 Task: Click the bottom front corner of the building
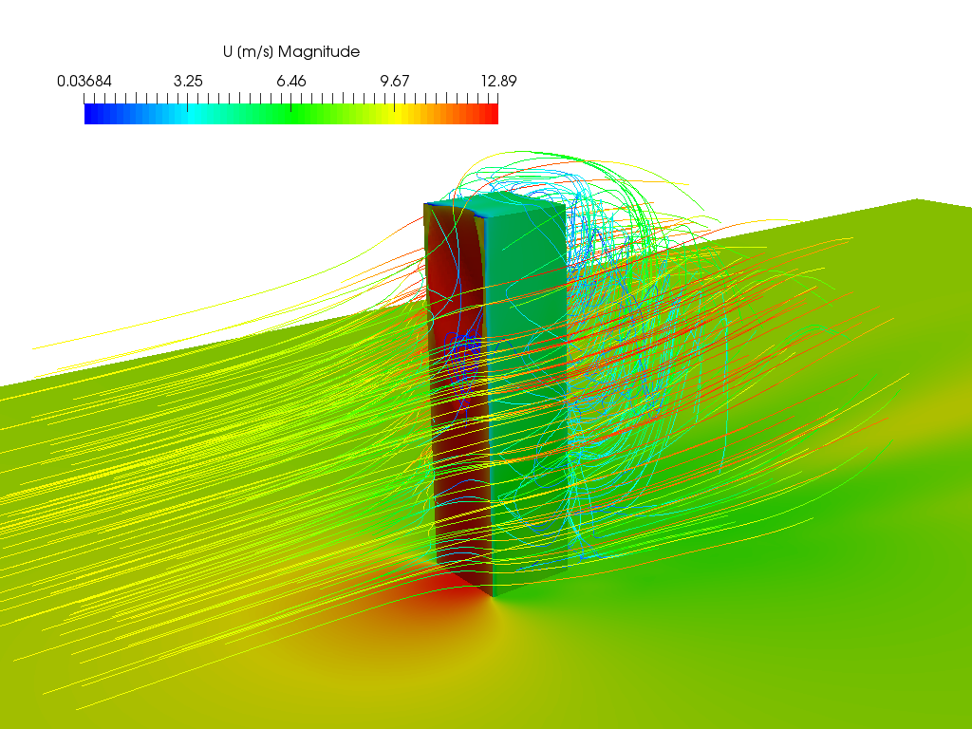click(493, 596)
